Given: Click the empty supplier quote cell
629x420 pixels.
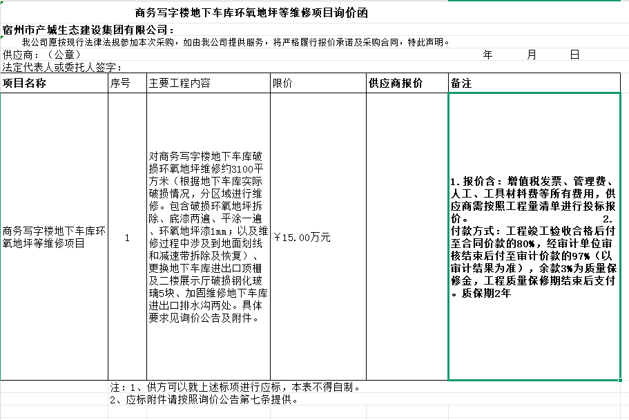Looking at the screenshot, I should click(407, 237).
